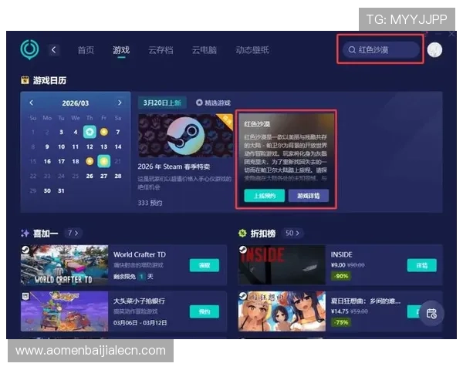Open the 云存档 tab
Viewport: 463px width, 370px height.
[x=160, y=50]
